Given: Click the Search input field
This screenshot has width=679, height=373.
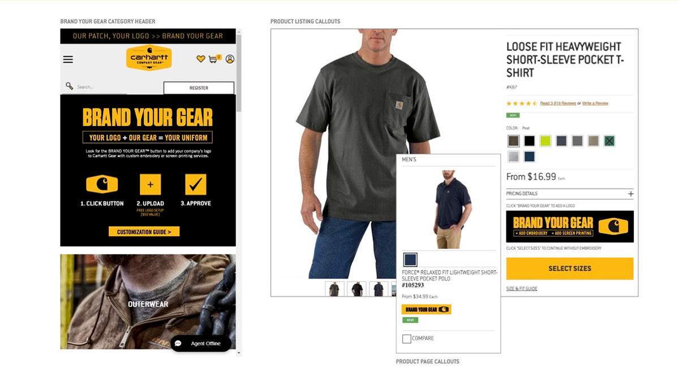Looking at the screenshot, I should click(101, 87).
